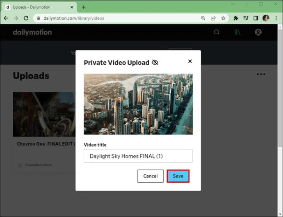The image size is (283, 217).
Task: Click the tab search chevron dropdown
Action: (x=232, y=4)
